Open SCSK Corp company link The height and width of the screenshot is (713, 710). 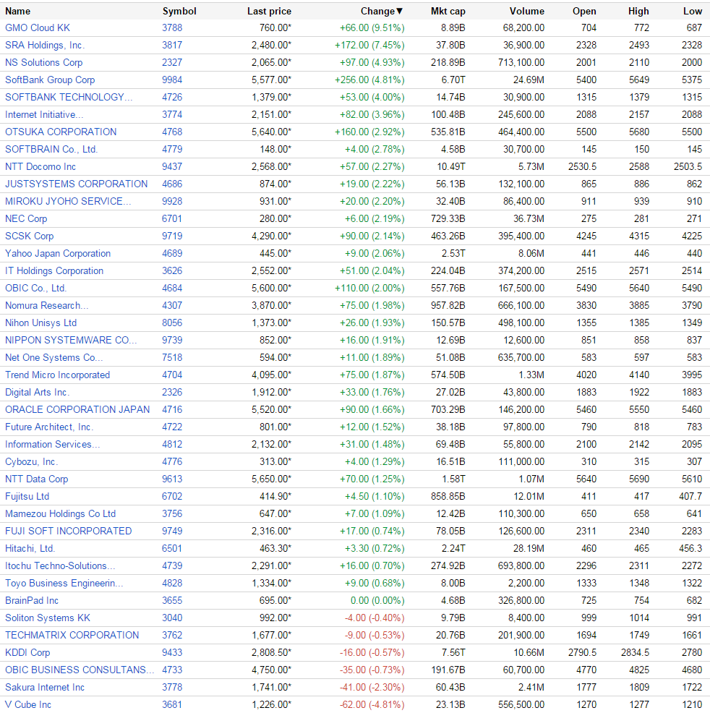(29, 236)
